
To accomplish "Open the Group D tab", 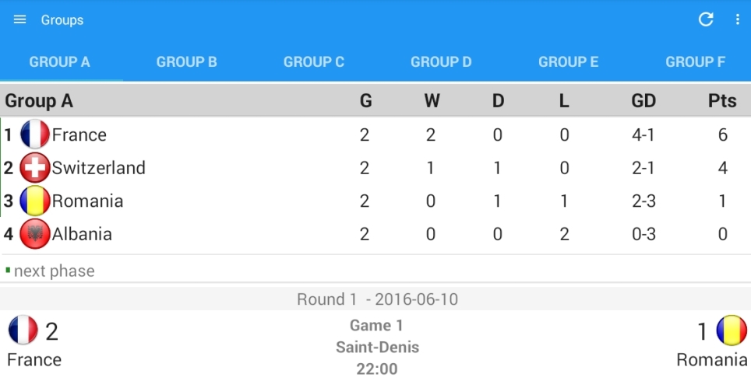I will (x=441, y=62).
